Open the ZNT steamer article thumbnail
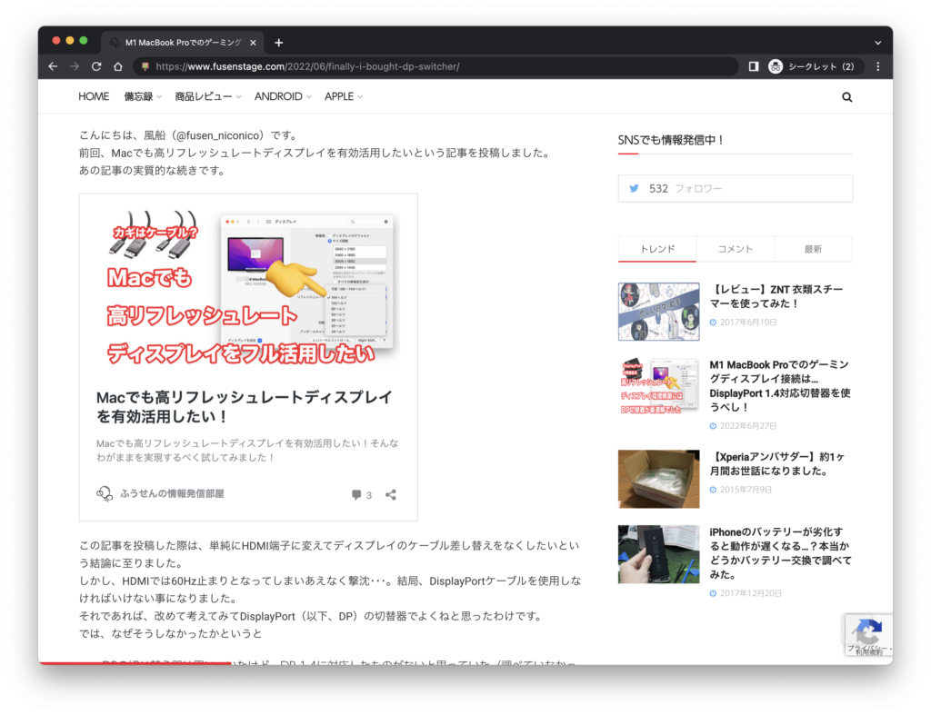The image size is (931, 715). point(658,312)
